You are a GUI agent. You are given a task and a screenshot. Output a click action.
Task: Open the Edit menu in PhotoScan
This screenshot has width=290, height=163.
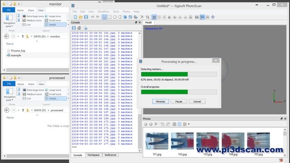[x=82, y=11]
